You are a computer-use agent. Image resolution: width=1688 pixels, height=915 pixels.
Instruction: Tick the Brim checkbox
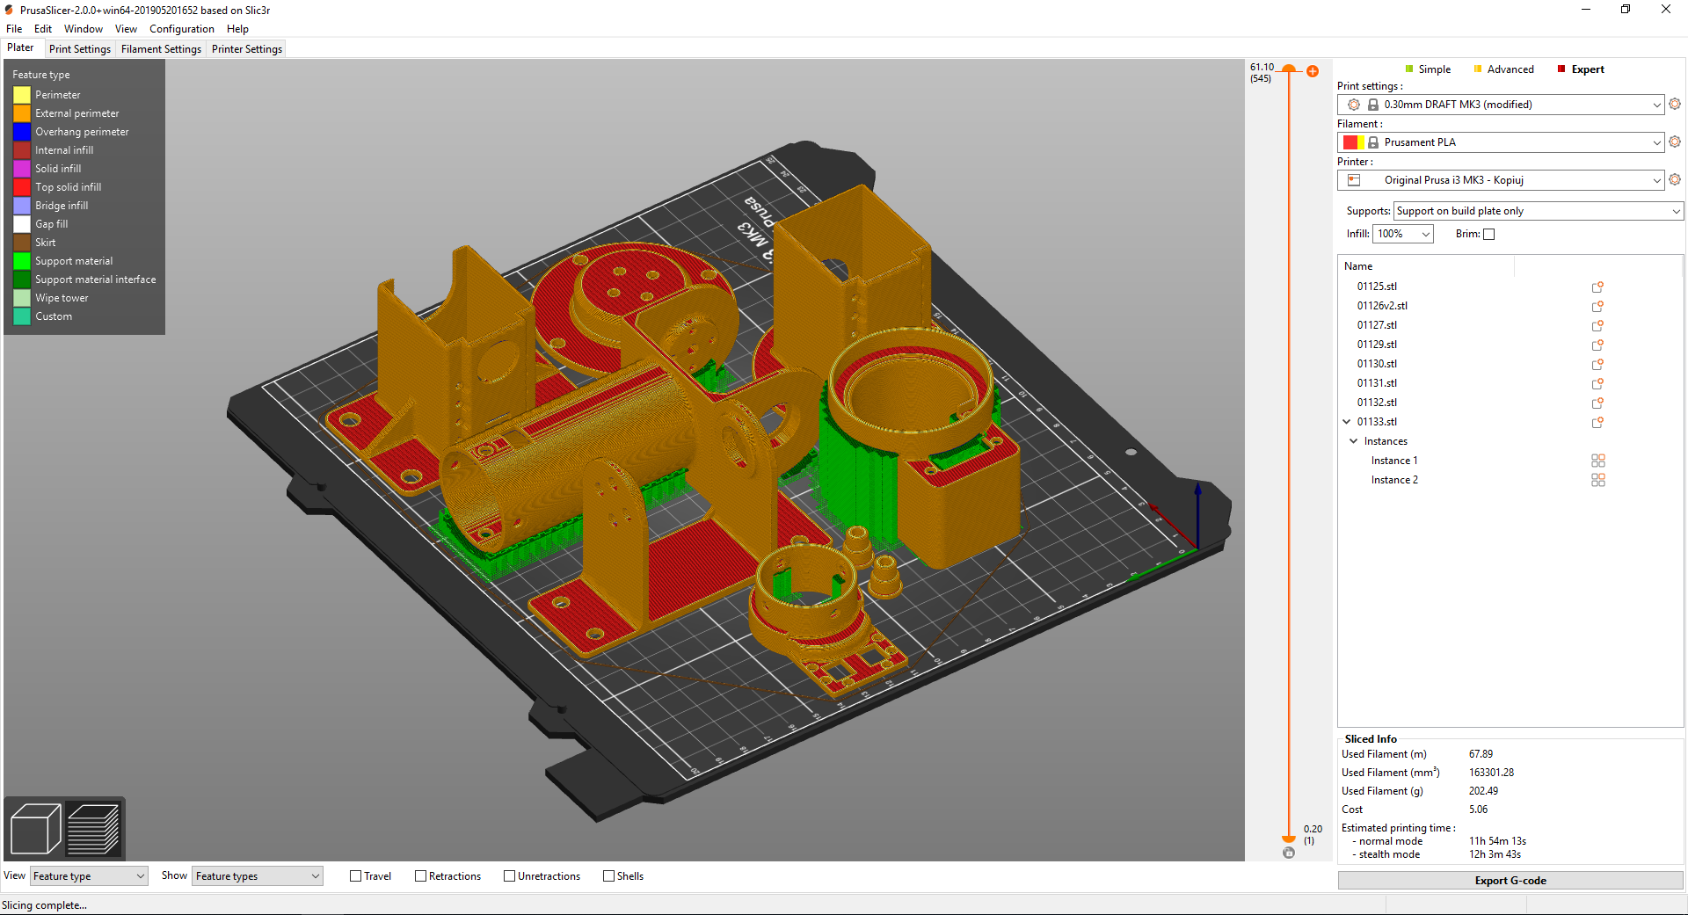click(1489, 235)
